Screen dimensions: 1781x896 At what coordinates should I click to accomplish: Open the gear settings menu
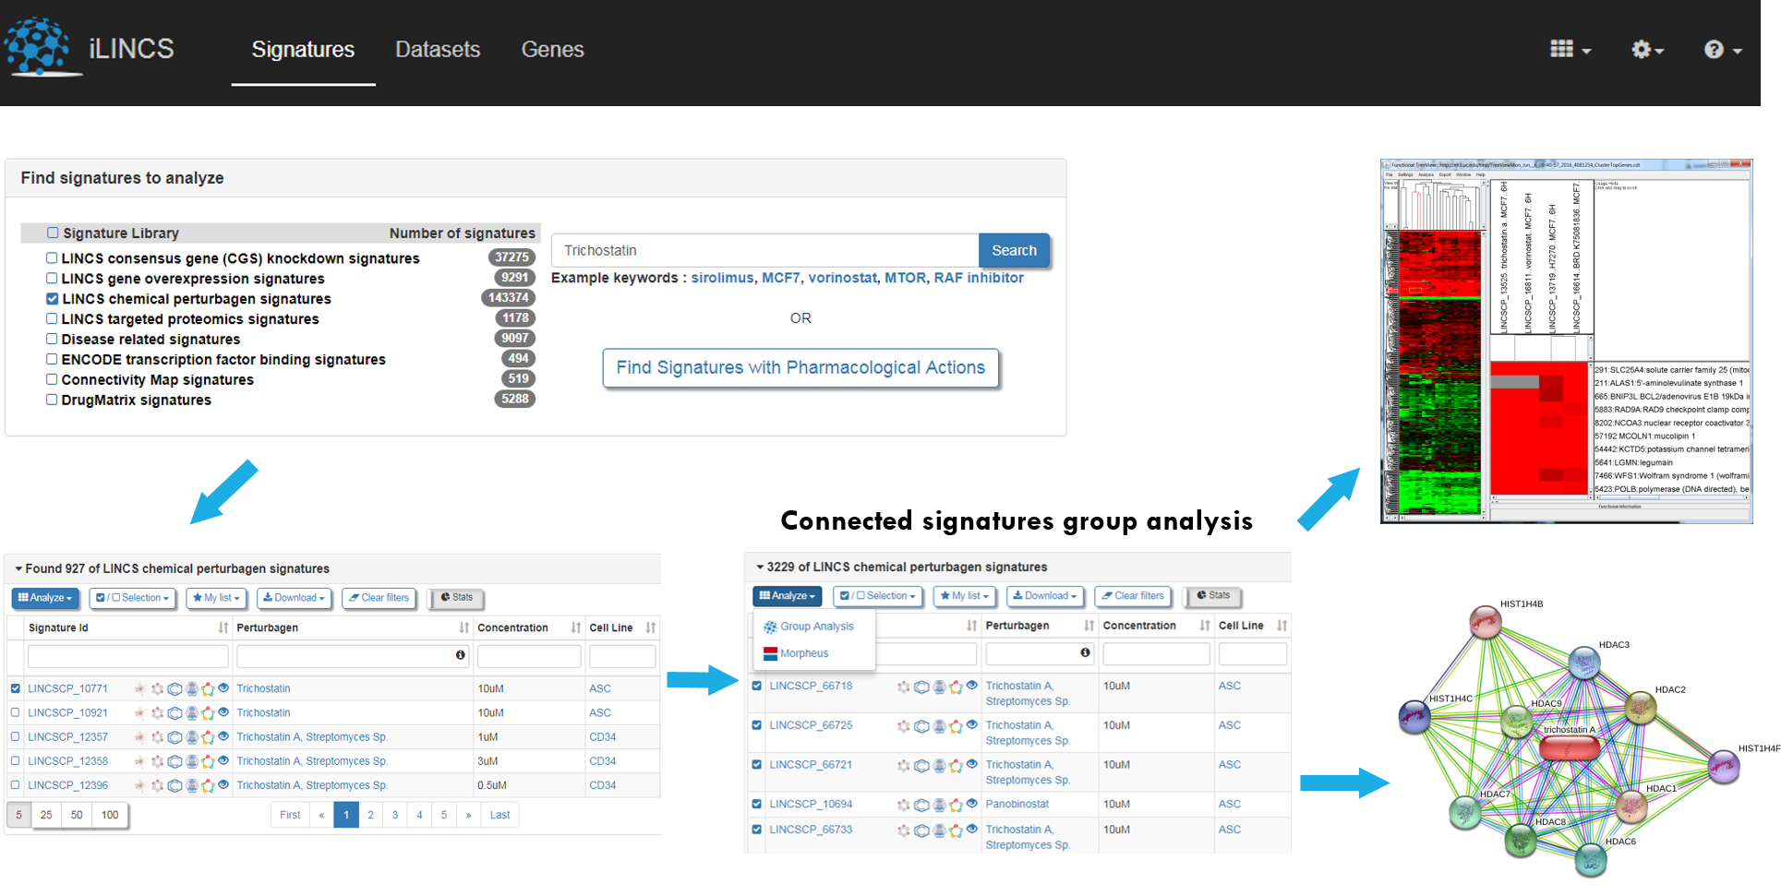1646,49
